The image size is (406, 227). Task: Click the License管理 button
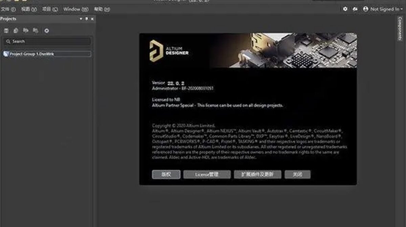coord(207,175)
